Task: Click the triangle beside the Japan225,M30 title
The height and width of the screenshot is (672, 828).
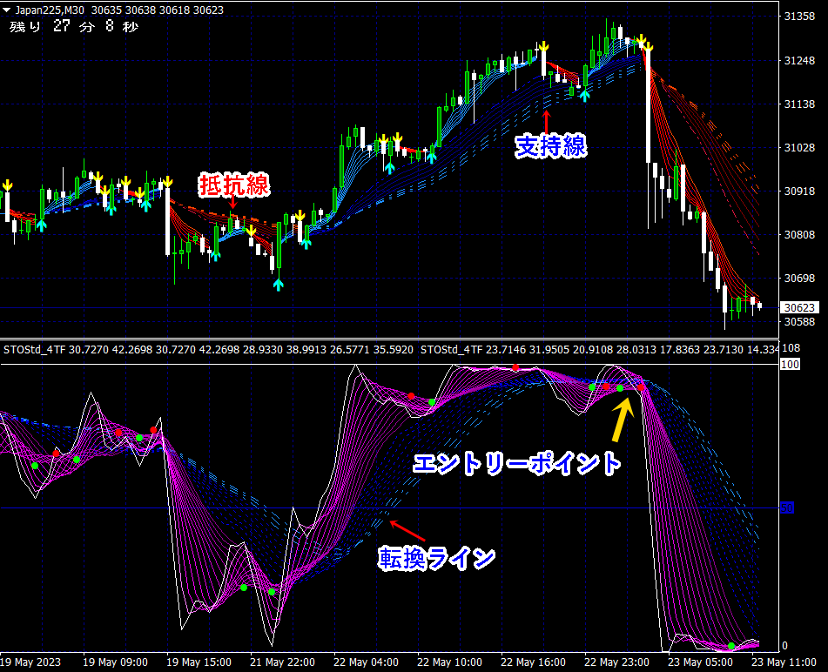Action: (7, 10)
